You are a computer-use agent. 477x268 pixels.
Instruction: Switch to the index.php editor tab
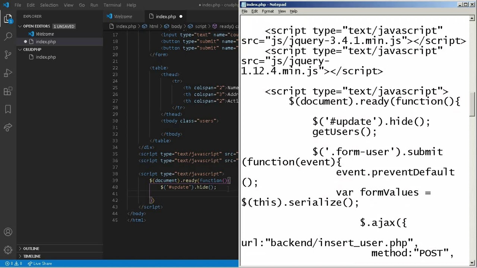[166, 16]
